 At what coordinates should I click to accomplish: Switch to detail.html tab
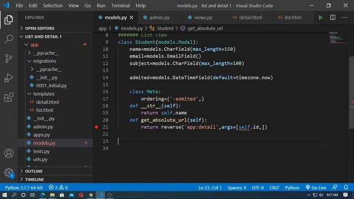(x=250, y=17)
